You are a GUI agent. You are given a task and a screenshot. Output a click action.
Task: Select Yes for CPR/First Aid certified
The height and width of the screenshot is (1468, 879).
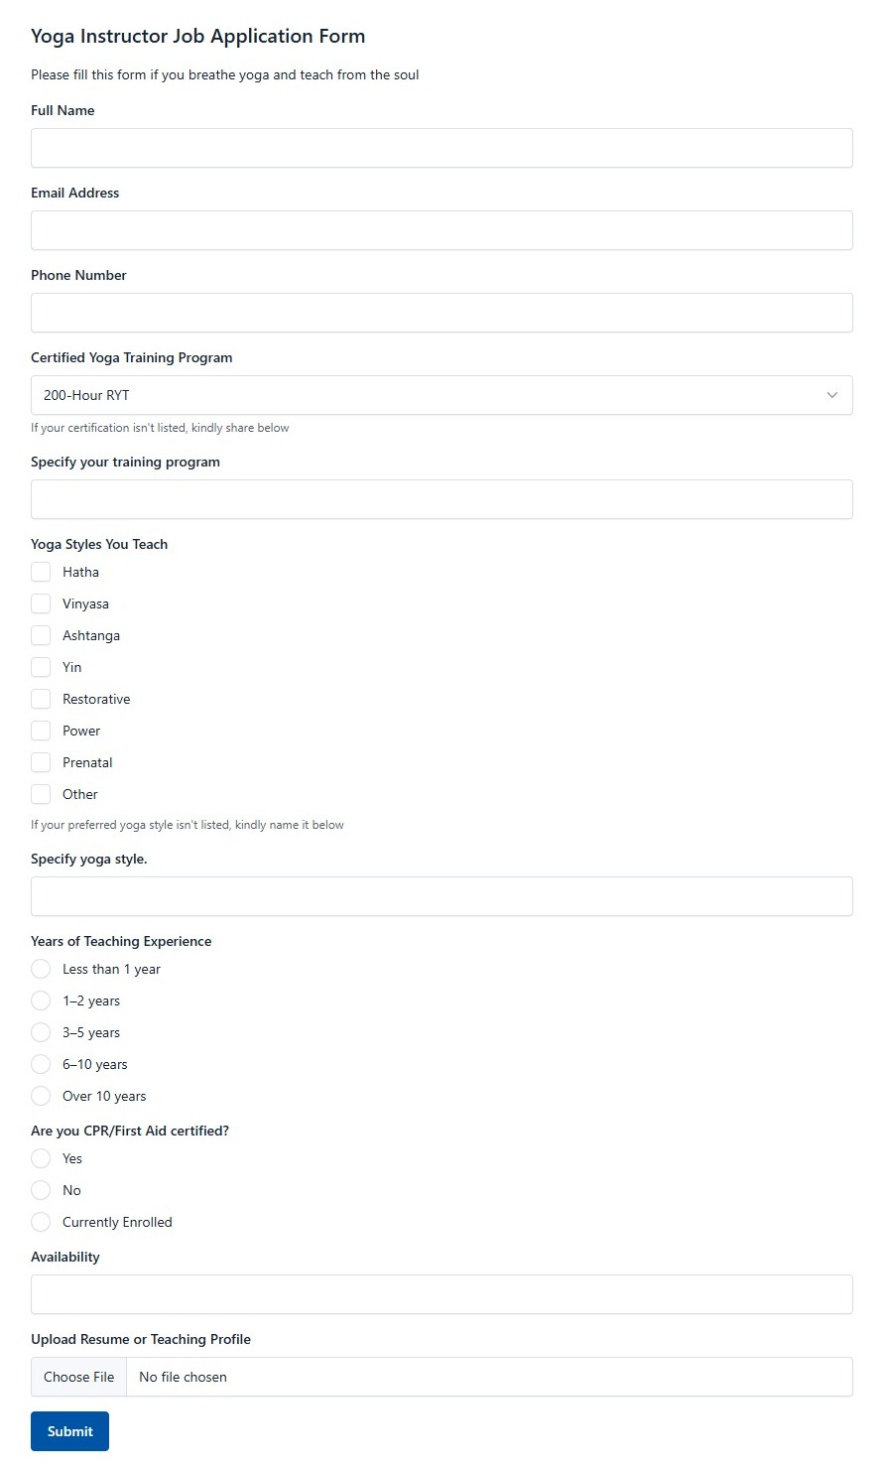click(41, 1158)
